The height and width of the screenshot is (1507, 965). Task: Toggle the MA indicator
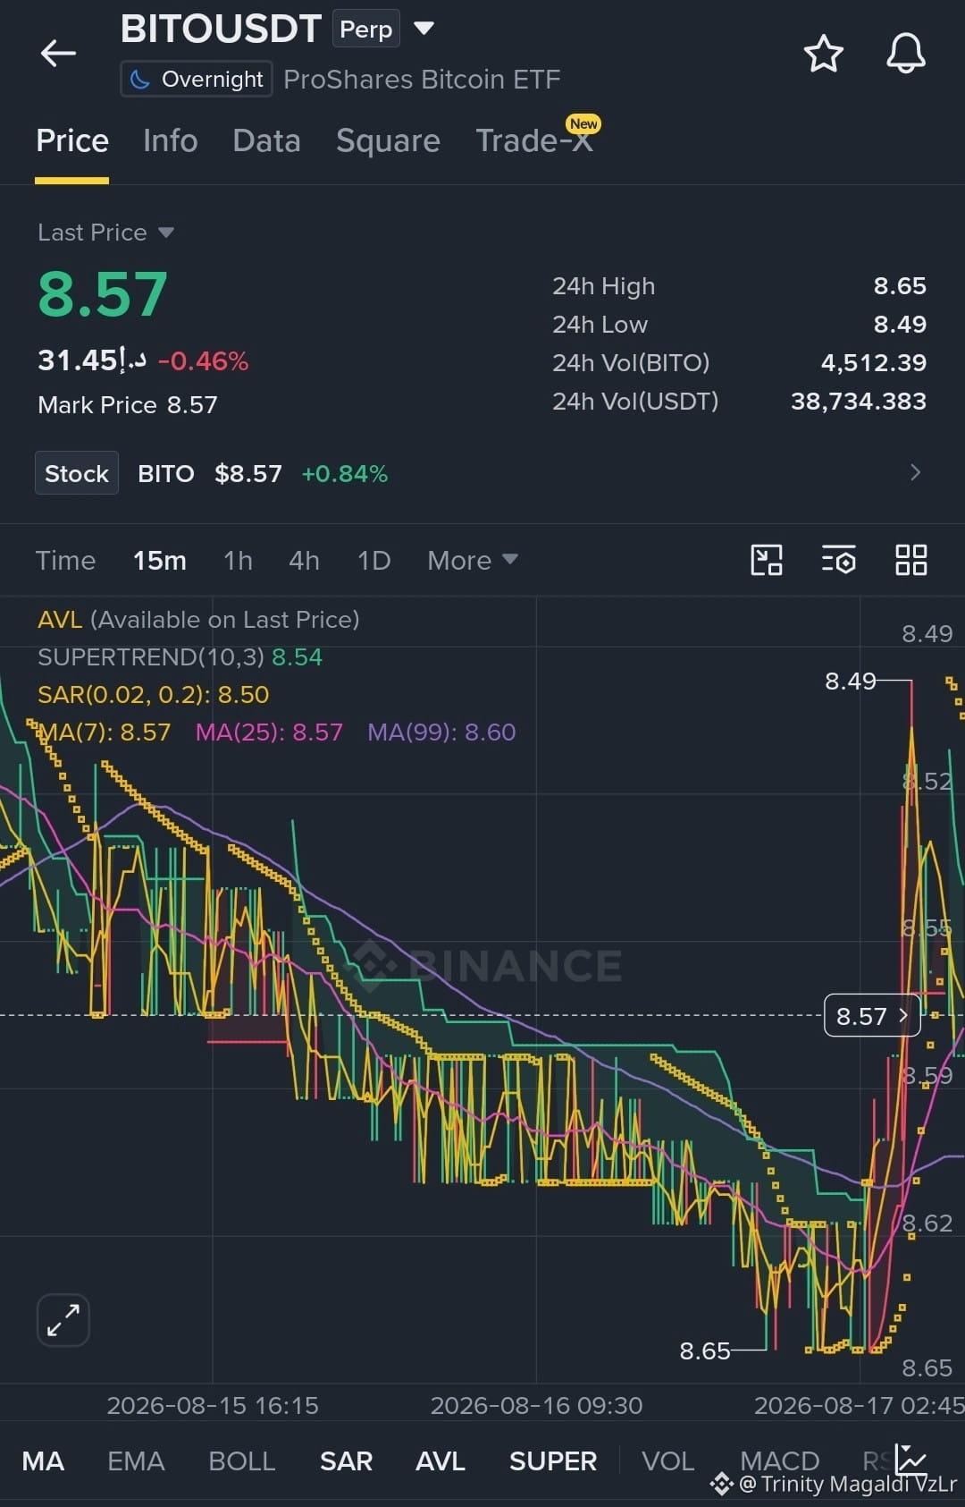[x=43, y=1461]
